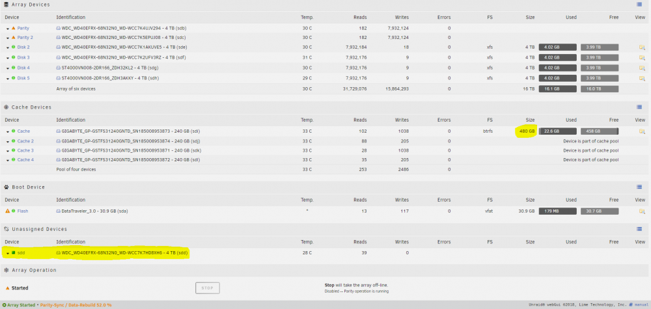The image size is (651, 309).
Task: Click the sdd unassigned device name
Action: pos(21,252)
